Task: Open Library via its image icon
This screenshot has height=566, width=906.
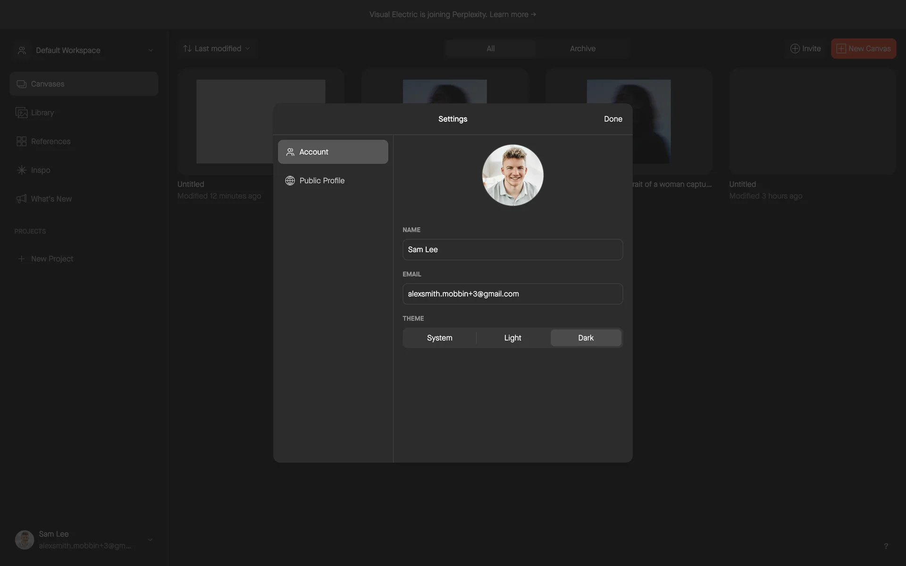Action: 21,113
